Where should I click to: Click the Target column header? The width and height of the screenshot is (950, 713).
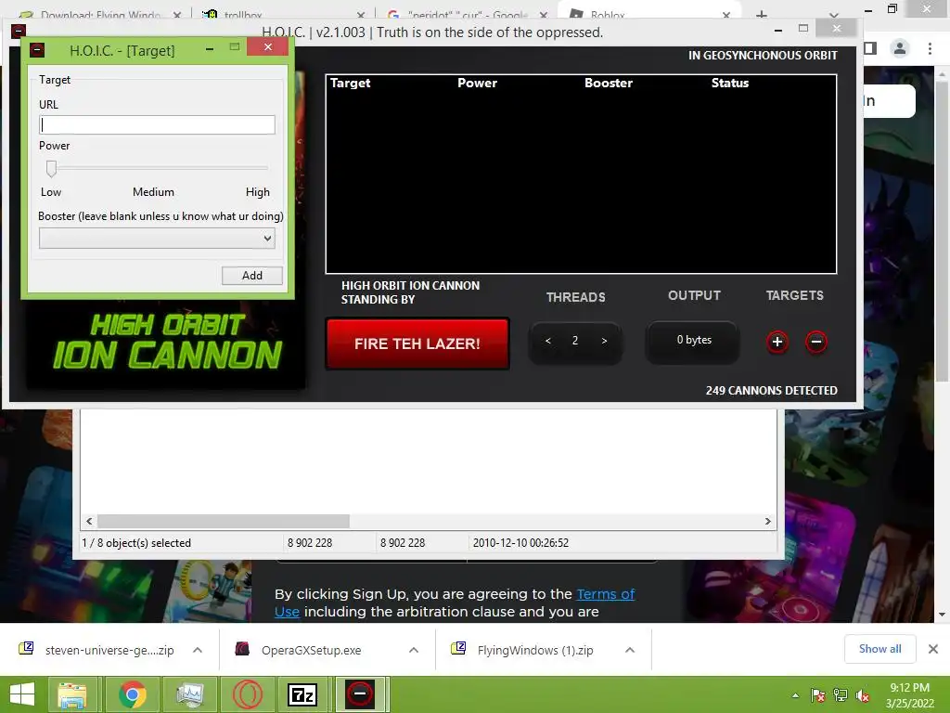[x=350, y=83]
